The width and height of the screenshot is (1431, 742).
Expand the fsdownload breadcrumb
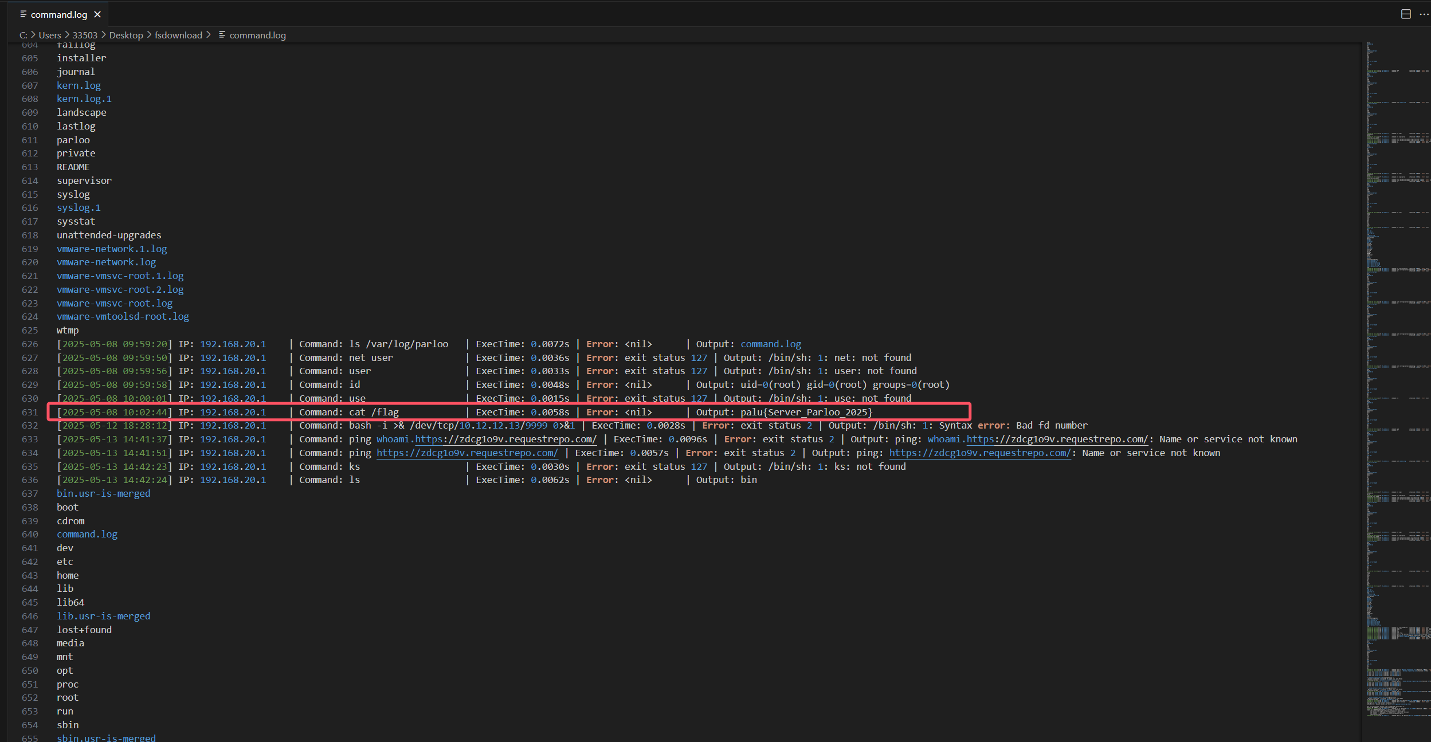pos(178,35)
